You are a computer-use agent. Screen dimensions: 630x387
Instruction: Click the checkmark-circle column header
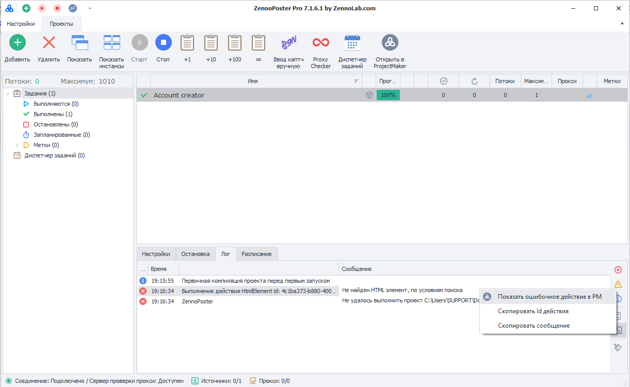[x=443, y=81]
